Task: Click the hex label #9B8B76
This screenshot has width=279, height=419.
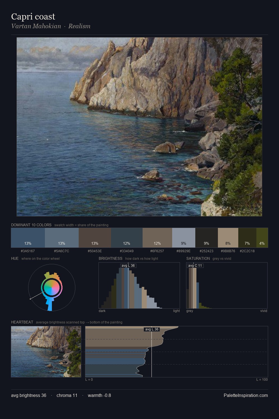Action: coord(228,251)
